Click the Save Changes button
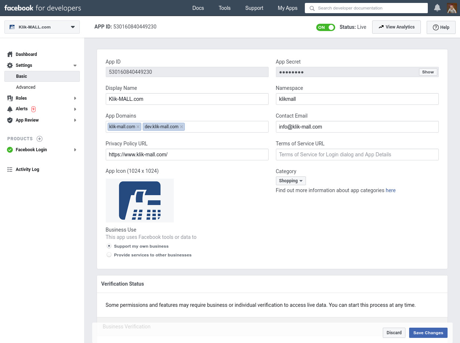The image size is (460, 343). [x=428, y=333]
